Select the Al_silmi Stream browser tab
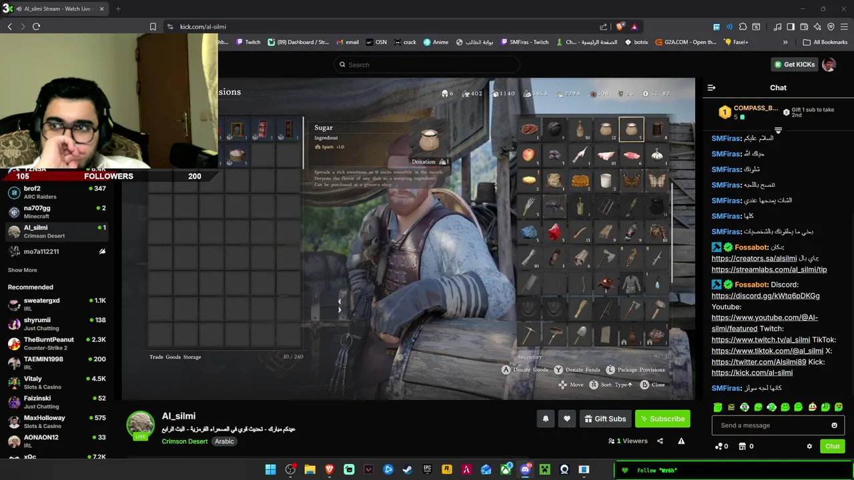 point(57,9)
